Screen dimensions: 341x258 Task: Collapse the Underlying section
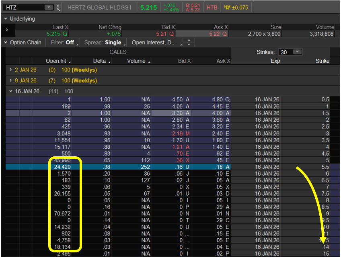point(6,19)
